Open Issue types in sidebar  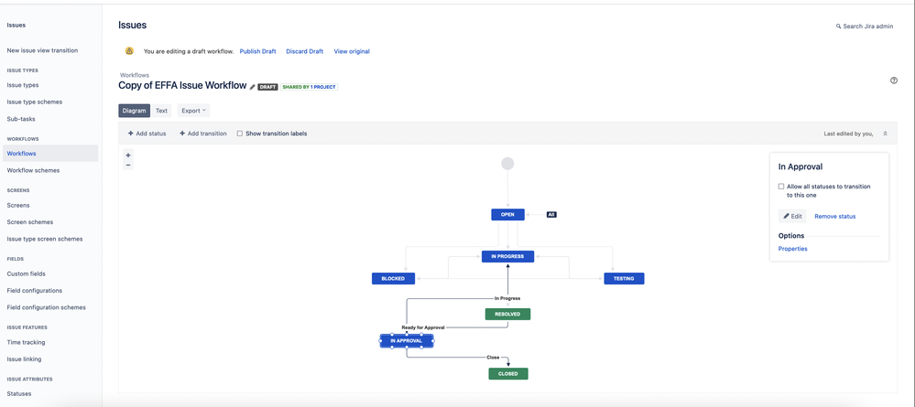coord(23,85)
